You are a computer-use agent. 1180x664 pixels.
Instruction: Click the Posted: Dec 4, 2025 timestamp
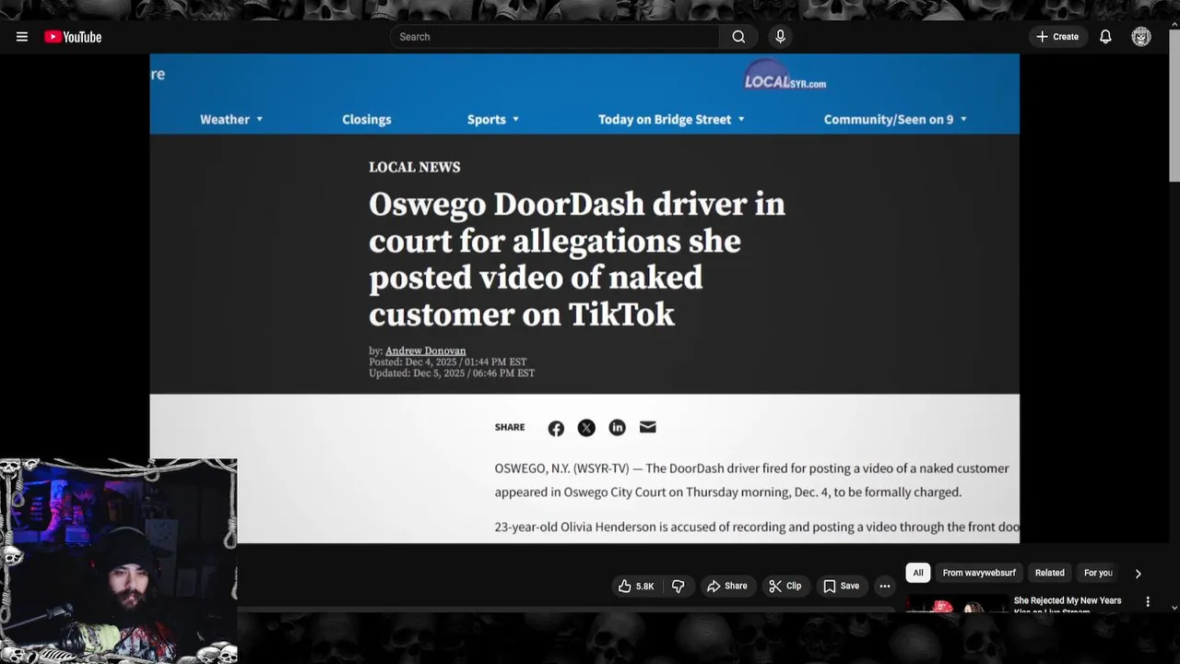pos(448,362)
